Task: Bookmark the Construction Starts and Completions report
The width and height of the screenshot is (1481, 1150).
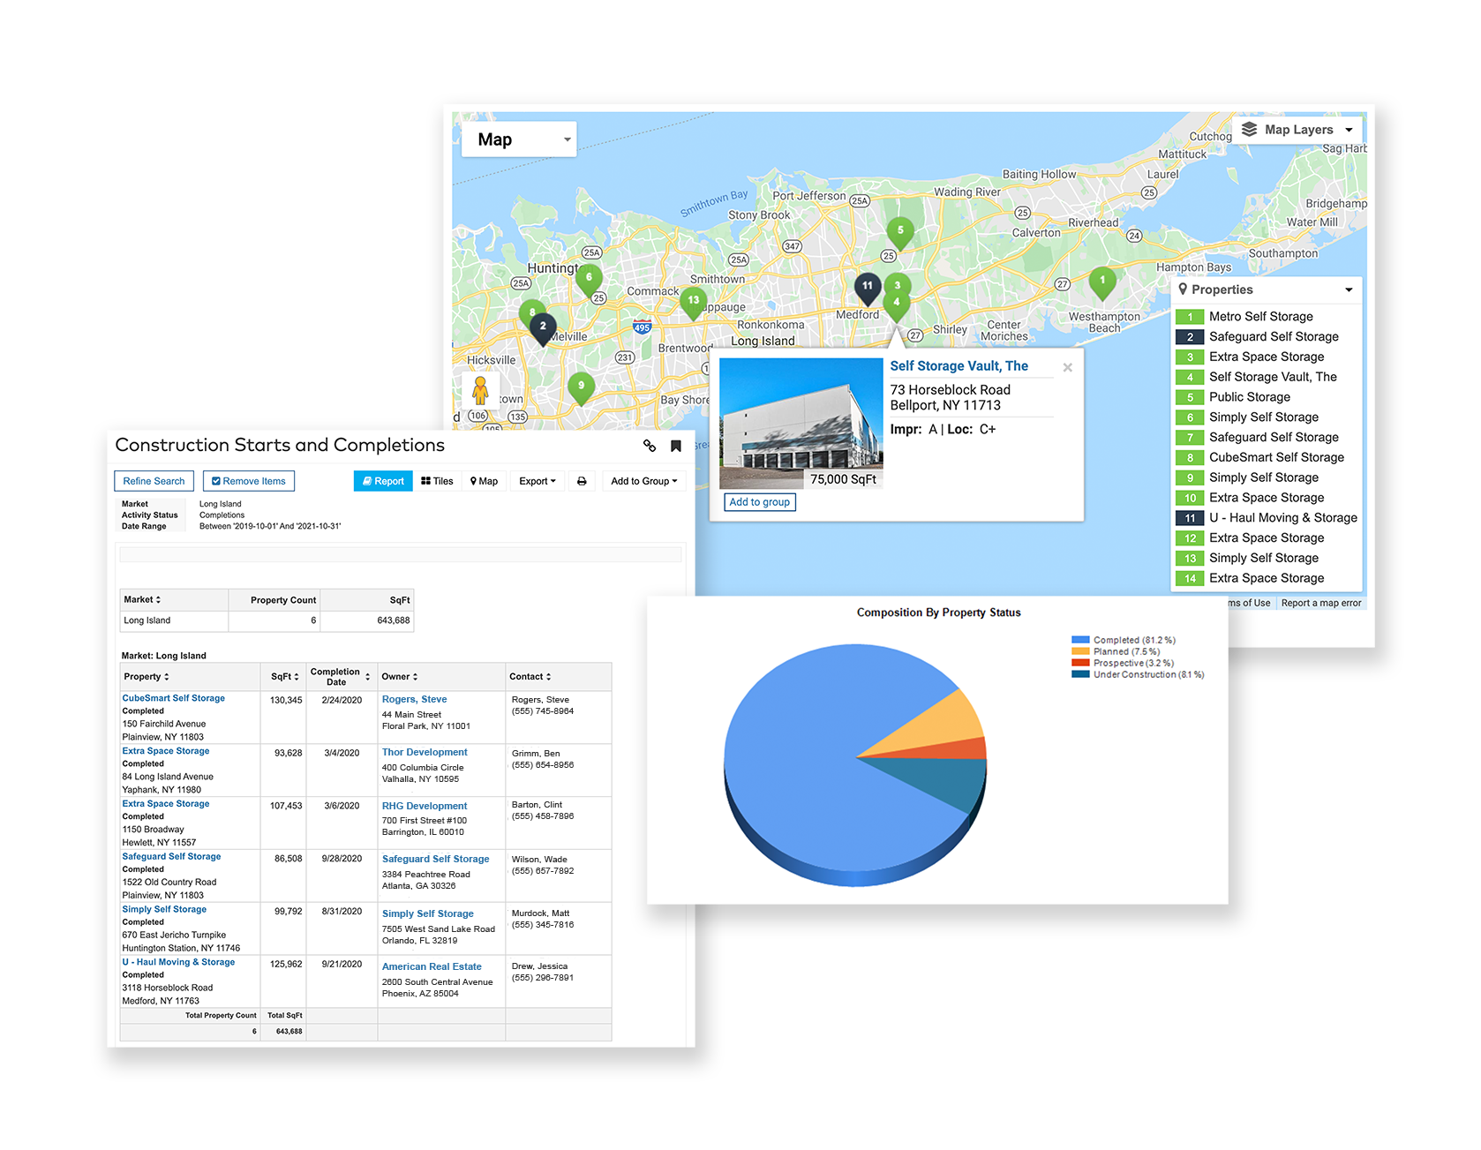Action: click(676, 446)
